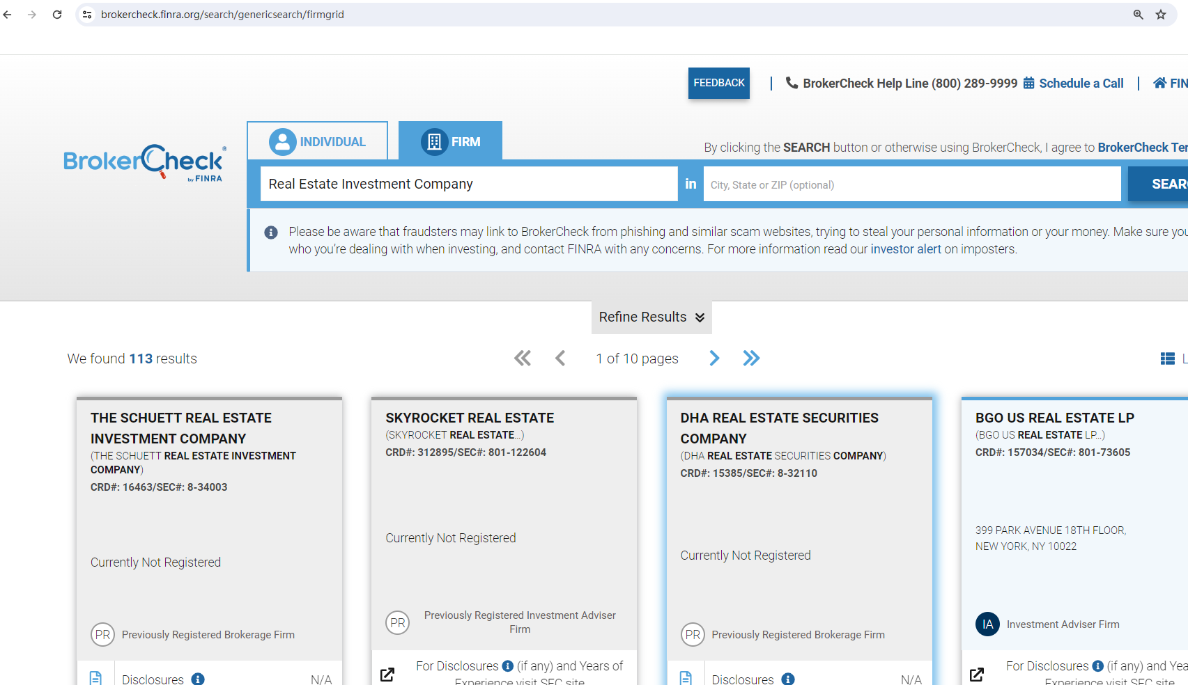The height and width of the screenshot is (685, 1188).
Task: Click the browser back arrow
Action: tap(8, 15)
